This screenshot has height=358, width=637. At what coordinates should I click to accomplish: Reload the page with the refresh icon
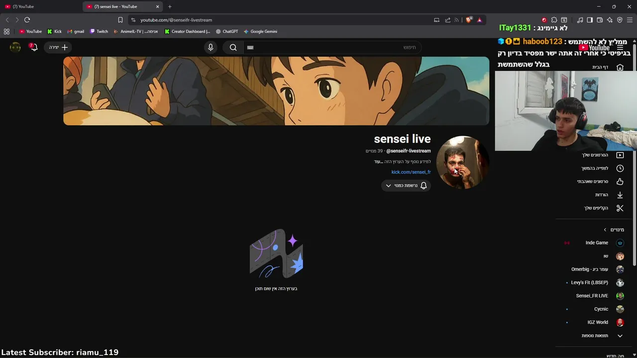pos(27,20)
